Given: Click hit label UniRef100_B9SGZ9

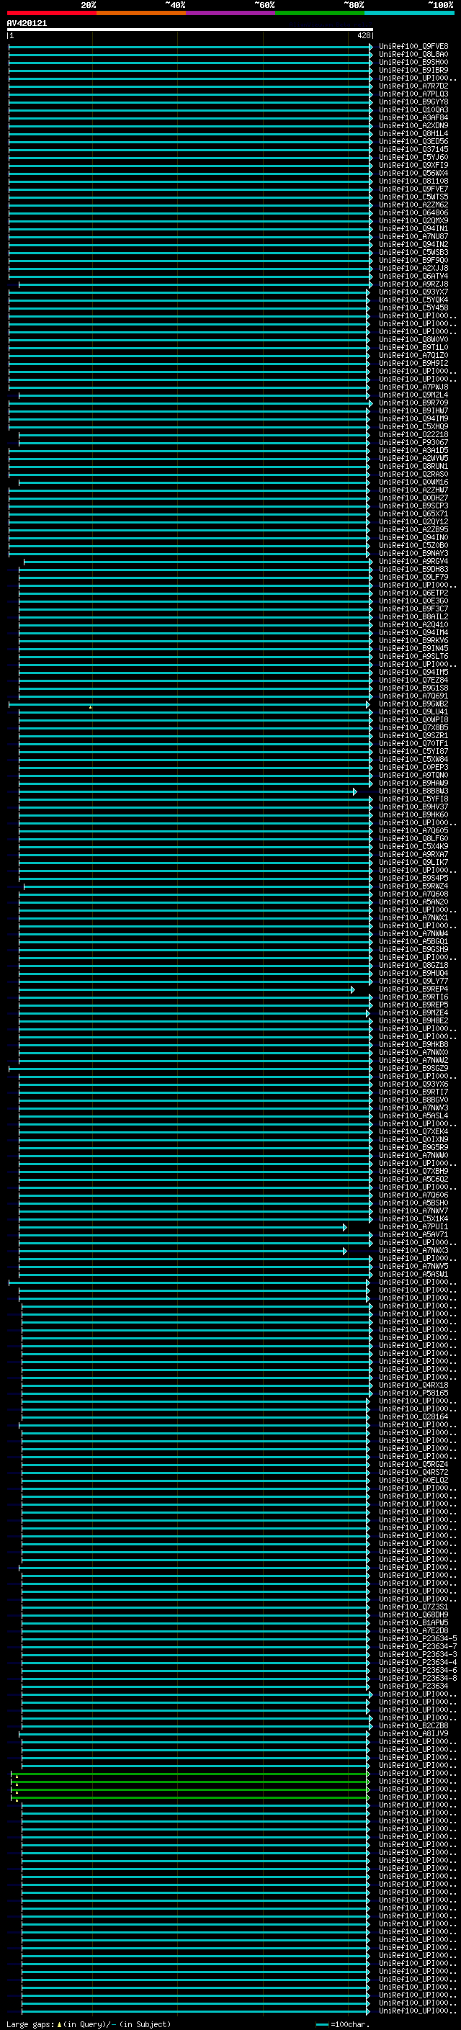Looking at the screenshot, I should coord(413,1069).
